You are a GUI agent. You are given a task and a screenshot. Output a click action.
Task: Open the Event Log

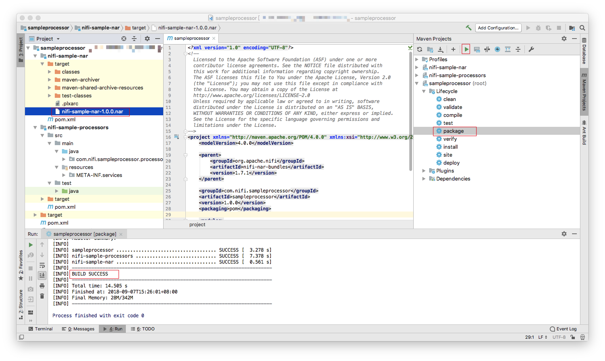click(563, 329)
